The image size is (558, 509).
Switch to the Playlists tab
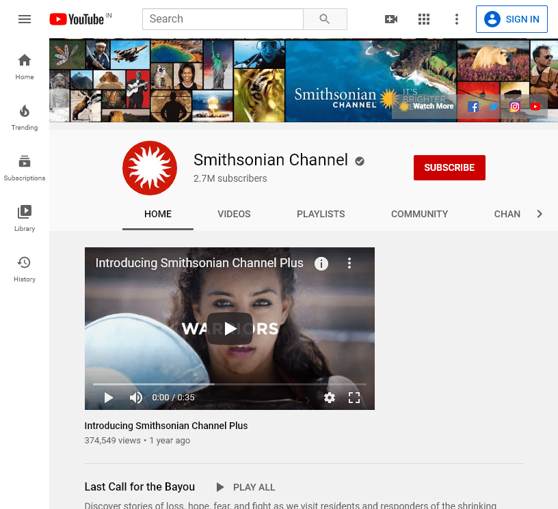tap(321, 214)
